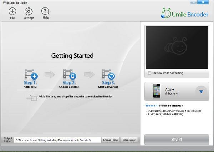Click Step 1 Add File(S) film icon

31,74
